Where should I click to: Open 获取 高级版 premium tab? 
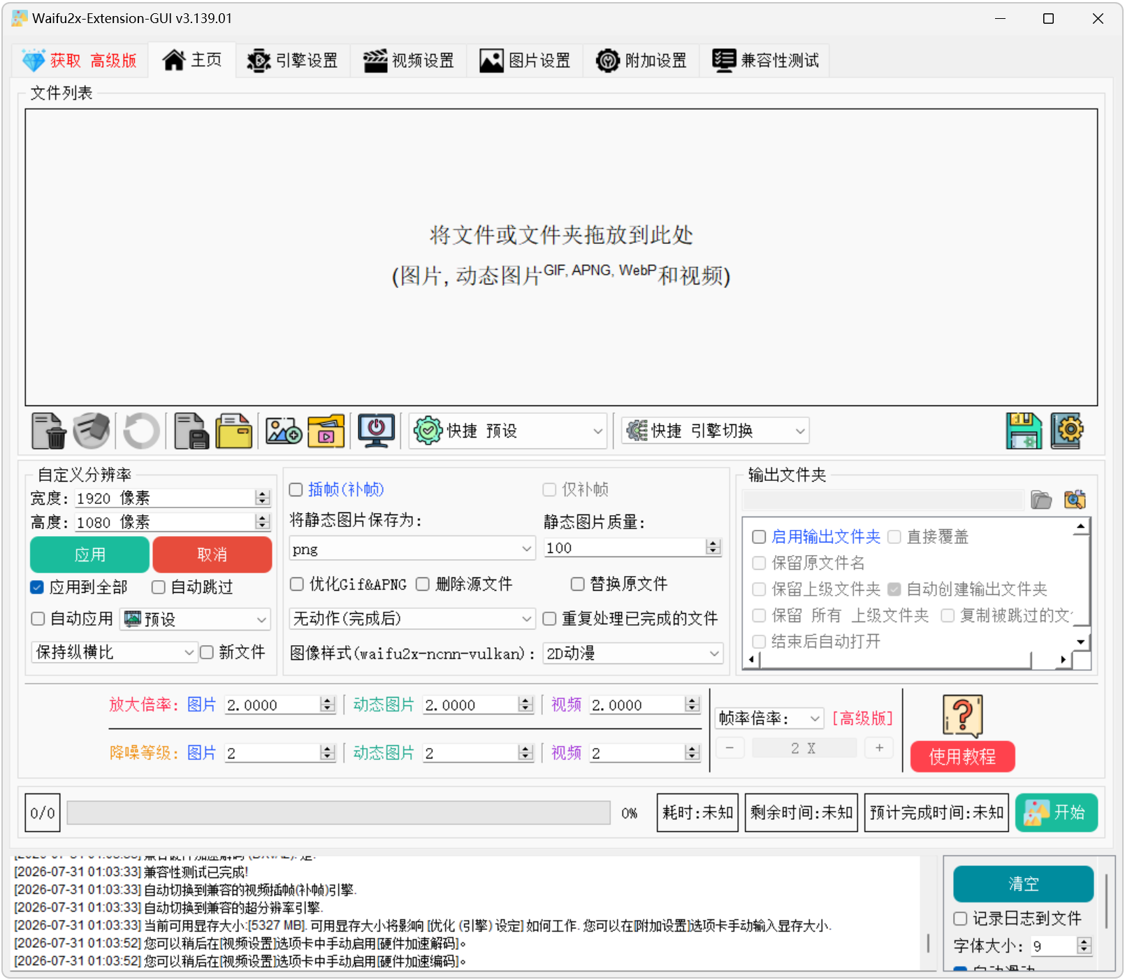point(80,60)
